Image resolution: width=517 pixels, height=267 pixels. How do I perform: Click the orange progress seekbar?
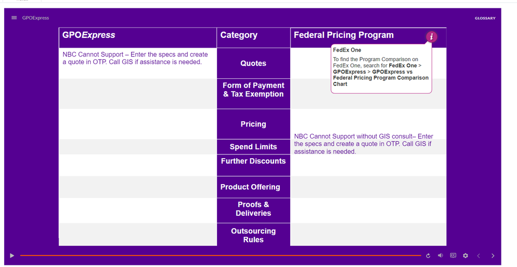coord(220,256)
